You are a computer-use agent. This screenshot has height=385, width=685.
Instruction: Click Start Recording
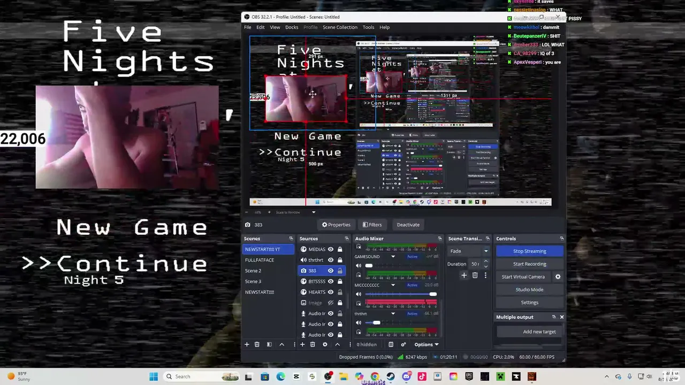(x=530, y=264)
